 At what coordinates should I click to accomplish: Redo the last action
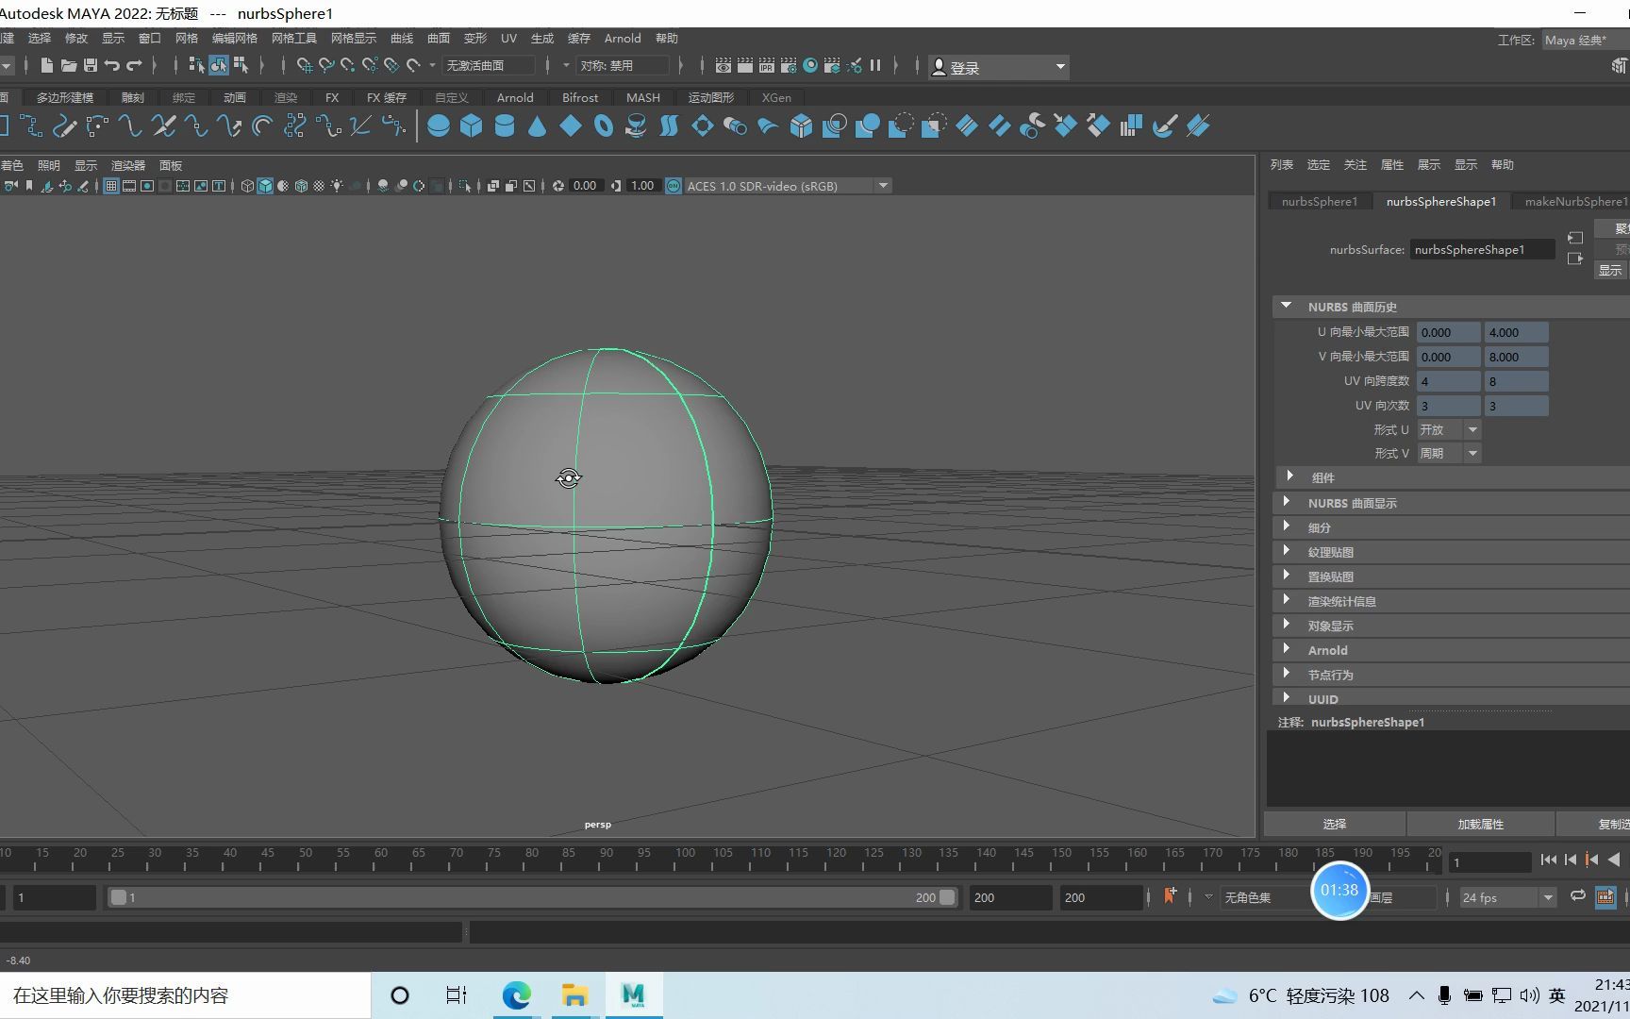134,65
